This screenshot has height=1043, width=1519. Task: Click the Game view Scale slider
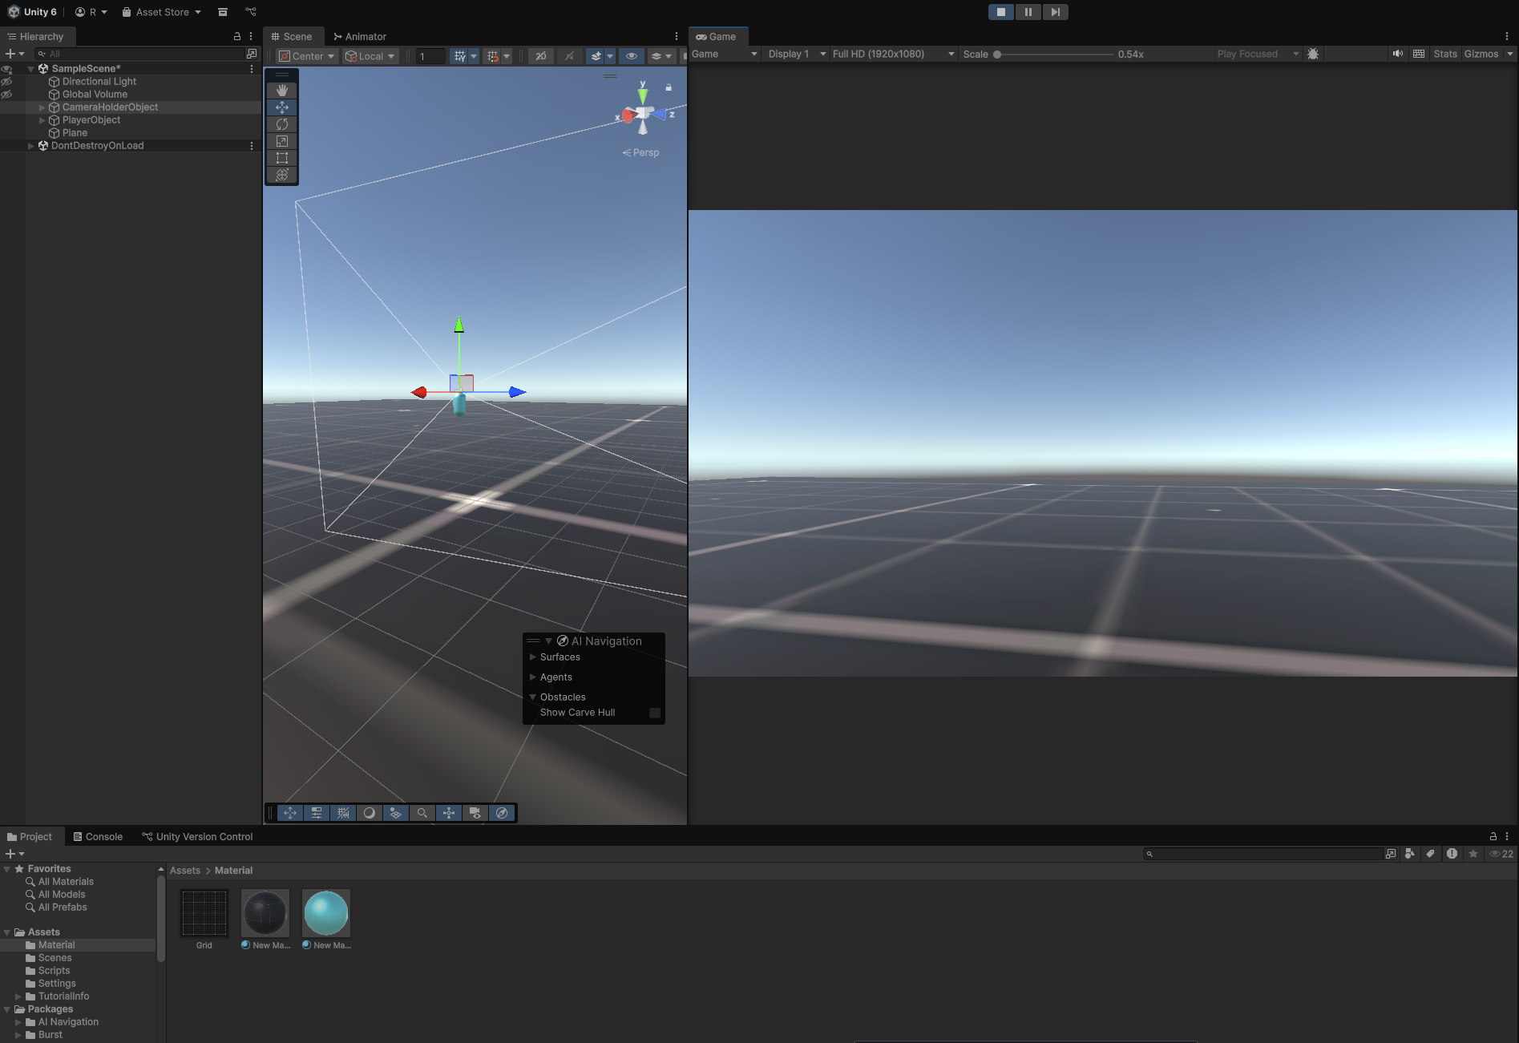click(x=1054, y=55)
